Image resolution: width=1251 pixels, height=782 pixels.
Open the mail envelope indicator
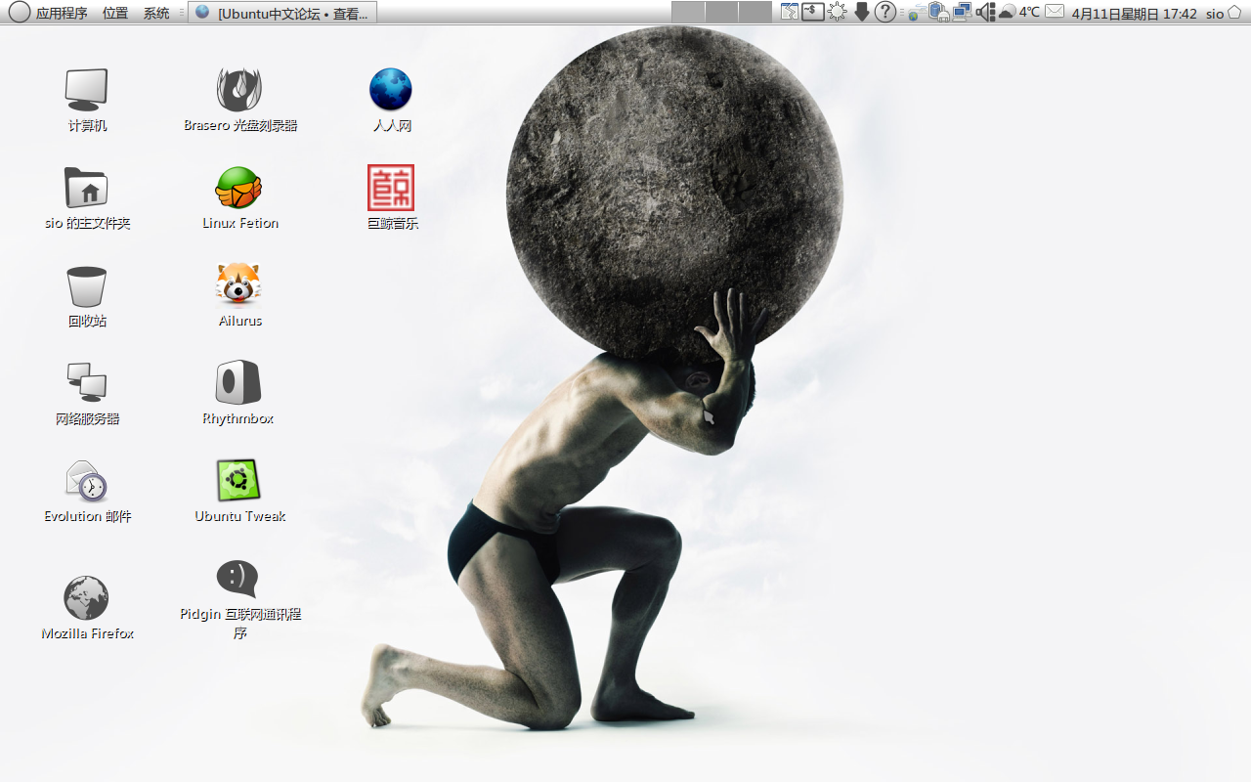[x=1055, y=12]
